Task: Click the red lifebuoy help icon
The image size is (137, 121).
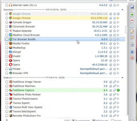Action: [132, 58]
